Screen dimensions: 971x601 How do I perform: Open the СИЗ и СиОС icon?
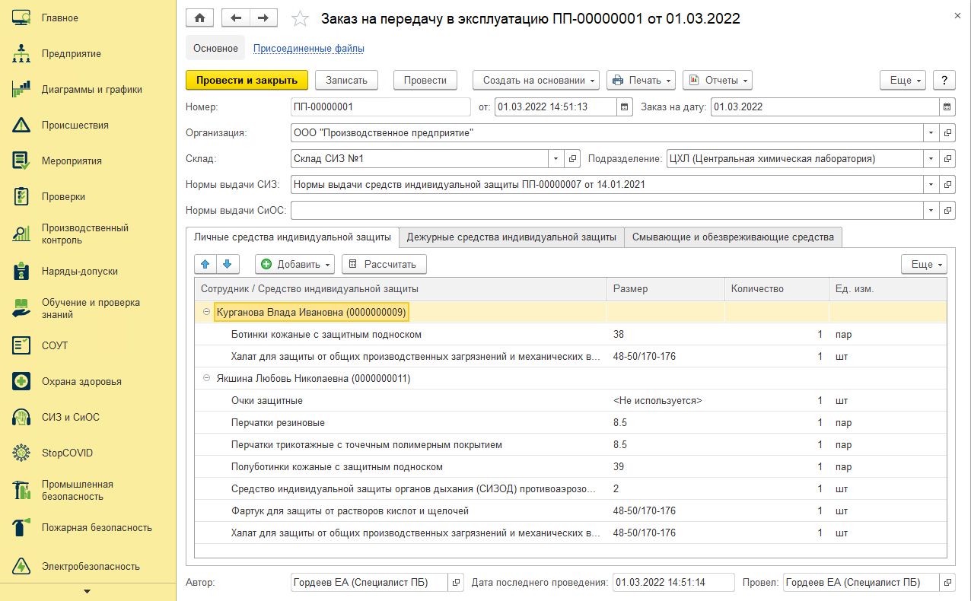point(21,417)
